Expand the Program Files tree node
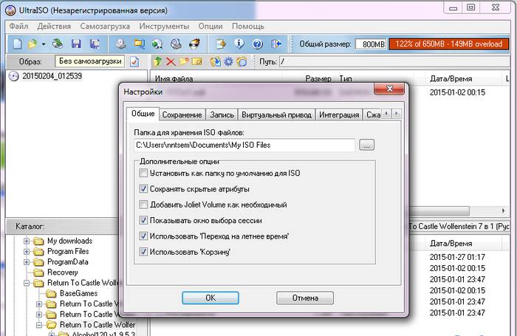 pos(27,252)
